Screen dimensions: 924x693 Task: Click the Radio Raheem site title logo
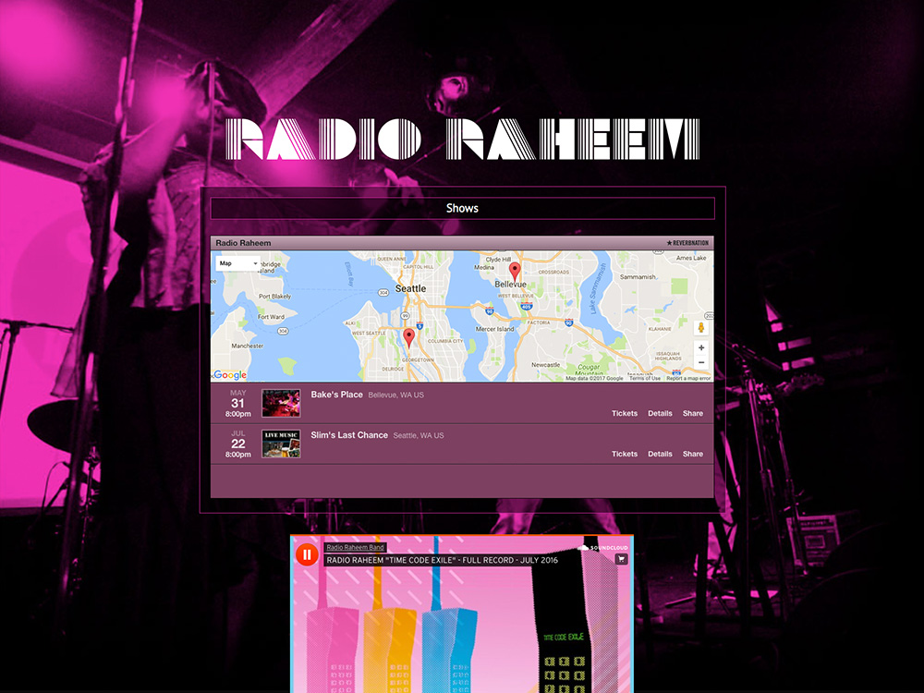pyautogui.click(x=463, y=140)
